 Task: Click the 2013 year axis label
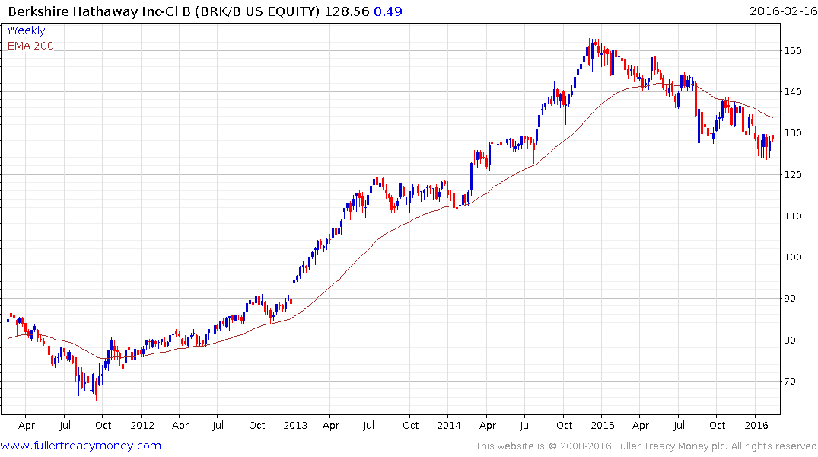click(295, 425)
